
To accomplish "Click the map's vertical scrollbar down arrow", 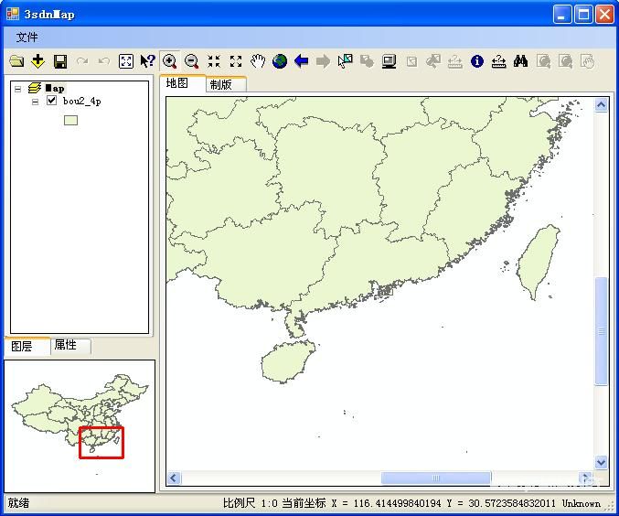I will tap(601, 463).
